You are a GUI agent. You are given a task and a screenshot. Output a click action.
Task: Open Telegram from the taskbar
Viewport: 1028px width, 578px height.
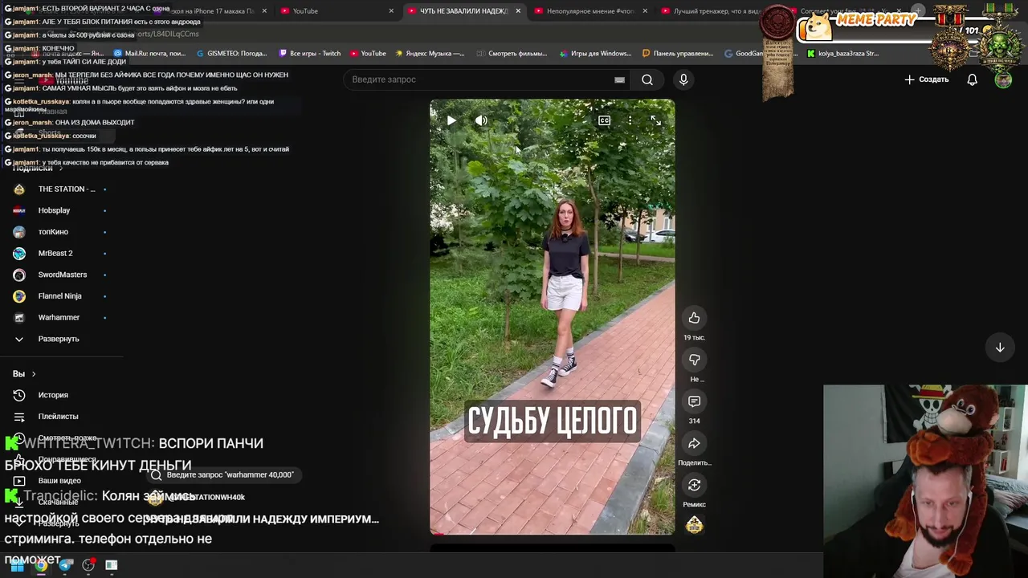coord(65,565)
